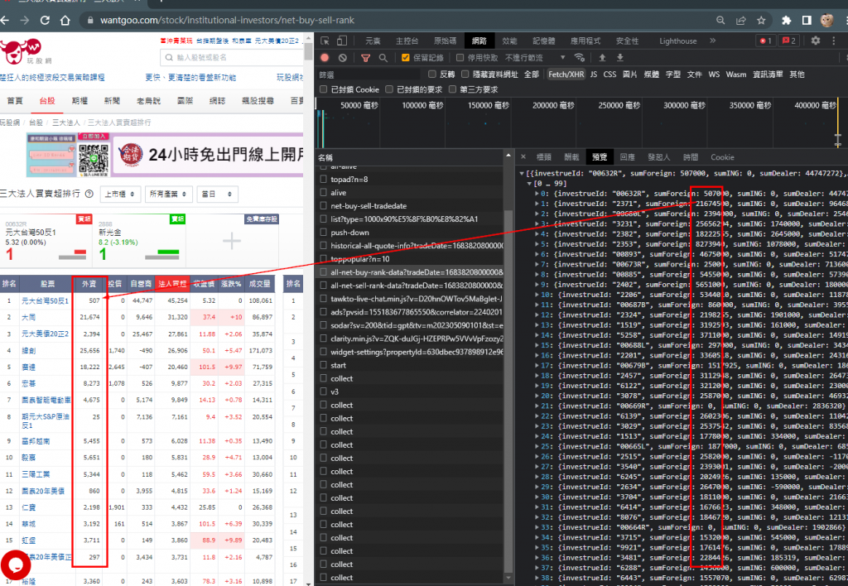Expand JSON item 1 with investrueId 2371

tap(537, 204)
